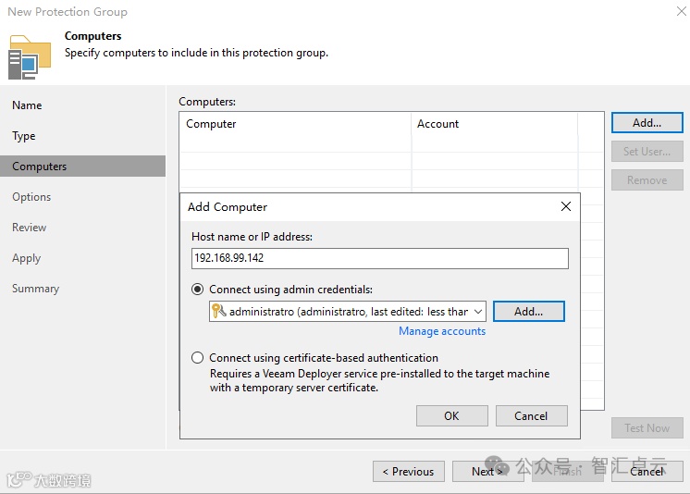This screenshot has width=690, height=494.
Task: Expand the admin credentials dropdown arrow
Action: 478,312
